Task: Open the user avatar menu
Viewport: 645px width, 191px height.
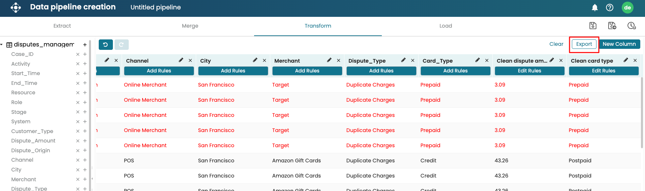Action: [x=627, y=7]
